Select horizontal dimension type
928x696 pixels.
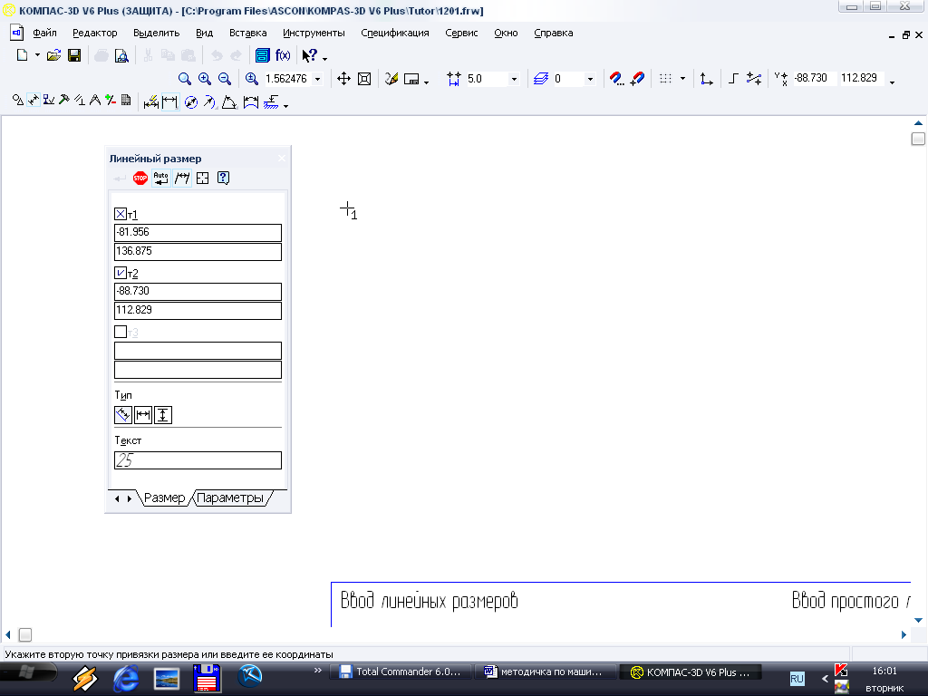143,415
